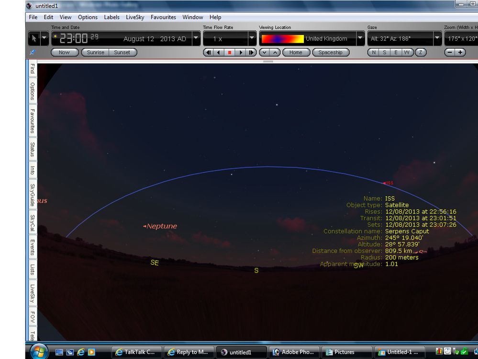The image size is (478, 359).
Task: Open the LiveSky side pane tab
Action: click(33, 293)
